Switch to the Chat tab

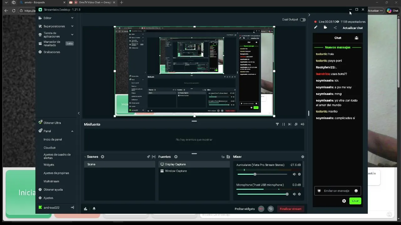point(338,38)
